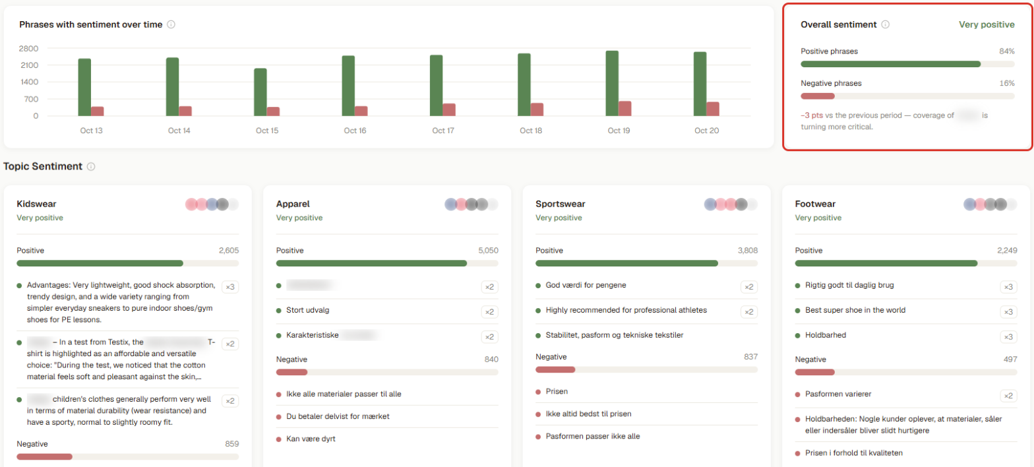Select the Sportswear Positive 3,808 bar
The height and width of the screenshot is (467, 1034).
[647, 263]
